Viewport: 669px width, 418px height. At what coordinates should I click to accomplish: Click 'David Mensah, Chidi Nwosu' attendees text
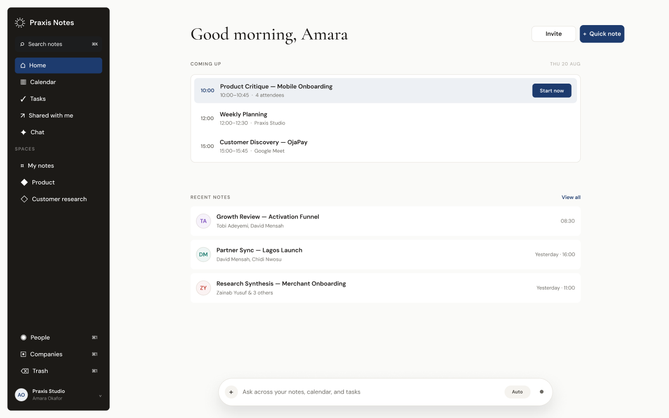click(x=249, y=259)
